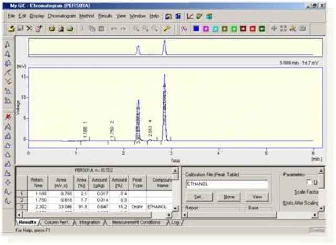The width and height of the screenshot is (336, 245).
Task: Click the red crossed peak icon in sidebar
Action: pyautogui.click(x=7, y=116)
